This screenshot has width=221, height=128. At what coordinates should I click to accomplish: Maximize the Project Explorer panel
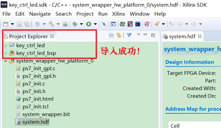click(x=153, y=35)
